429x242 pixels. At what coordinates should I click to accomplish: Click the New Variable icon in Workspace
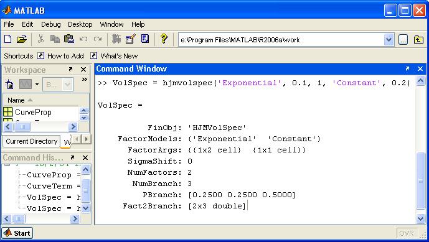[x=9, y=84]
